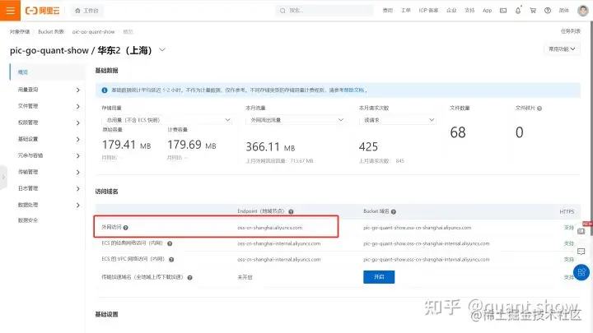Go to Alibaba Cloud logo home

tap(42, 11)
